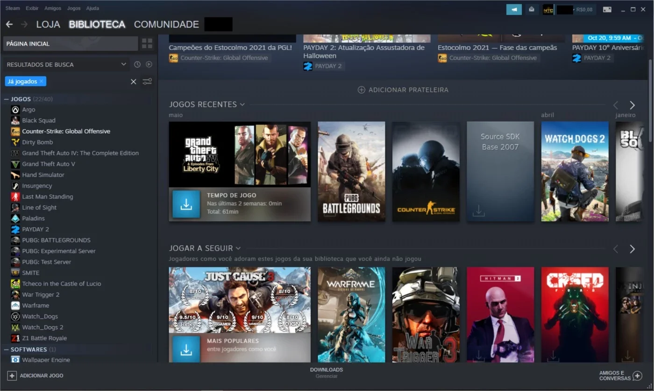Switch to the COMUNIDADE tab
The height and width of the screenshot is (391, 654).
point(166,24)
